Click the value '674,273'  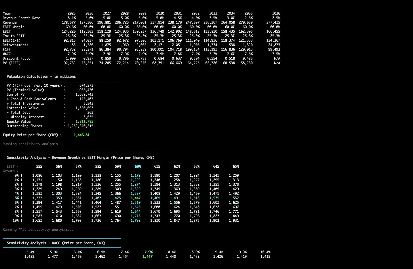click(x=86, y=85)
